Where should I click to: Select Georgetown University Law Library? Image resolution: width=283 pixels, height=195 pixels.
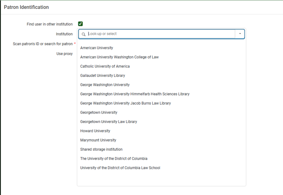point(109,122)
